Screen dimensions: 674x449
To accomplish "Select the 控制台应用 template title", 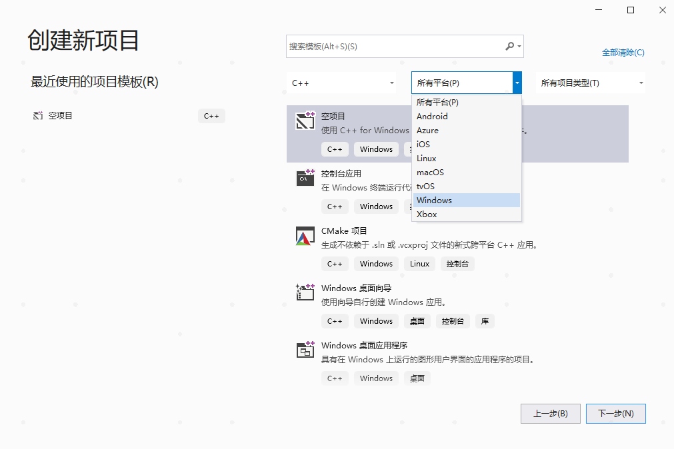I will tap(341, 174).
